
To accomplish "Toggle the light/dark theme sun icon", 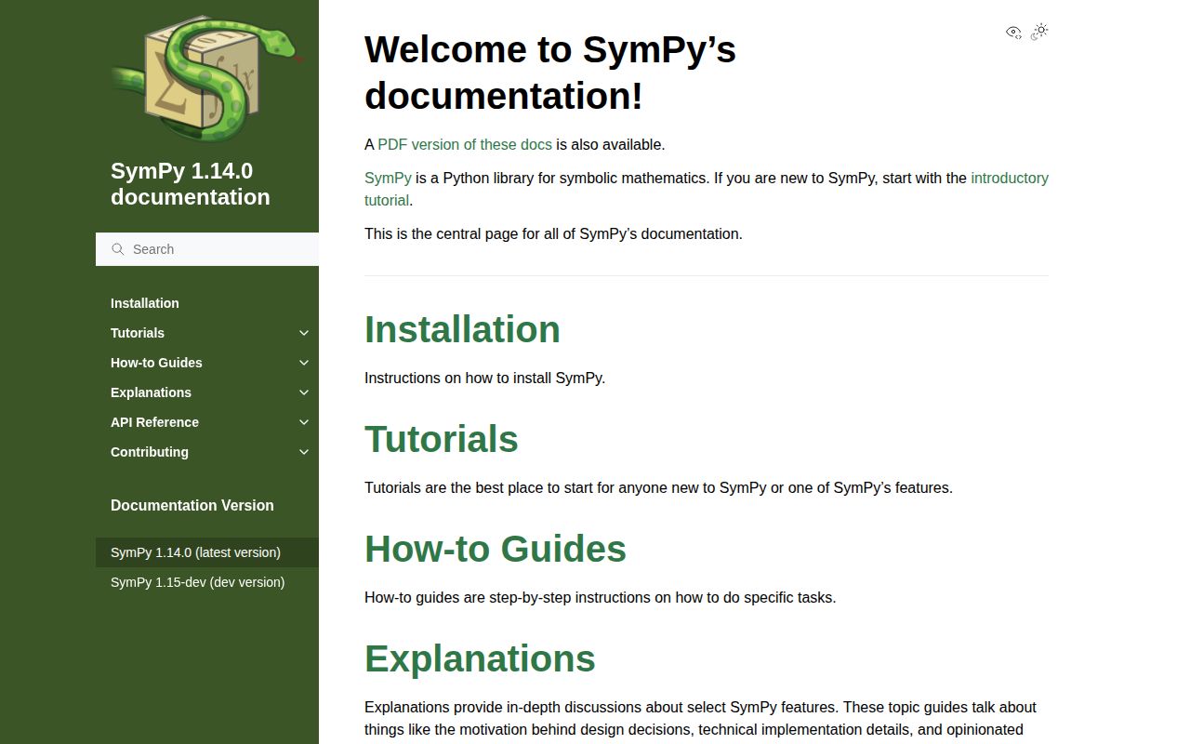I will tap(1039, 32).
